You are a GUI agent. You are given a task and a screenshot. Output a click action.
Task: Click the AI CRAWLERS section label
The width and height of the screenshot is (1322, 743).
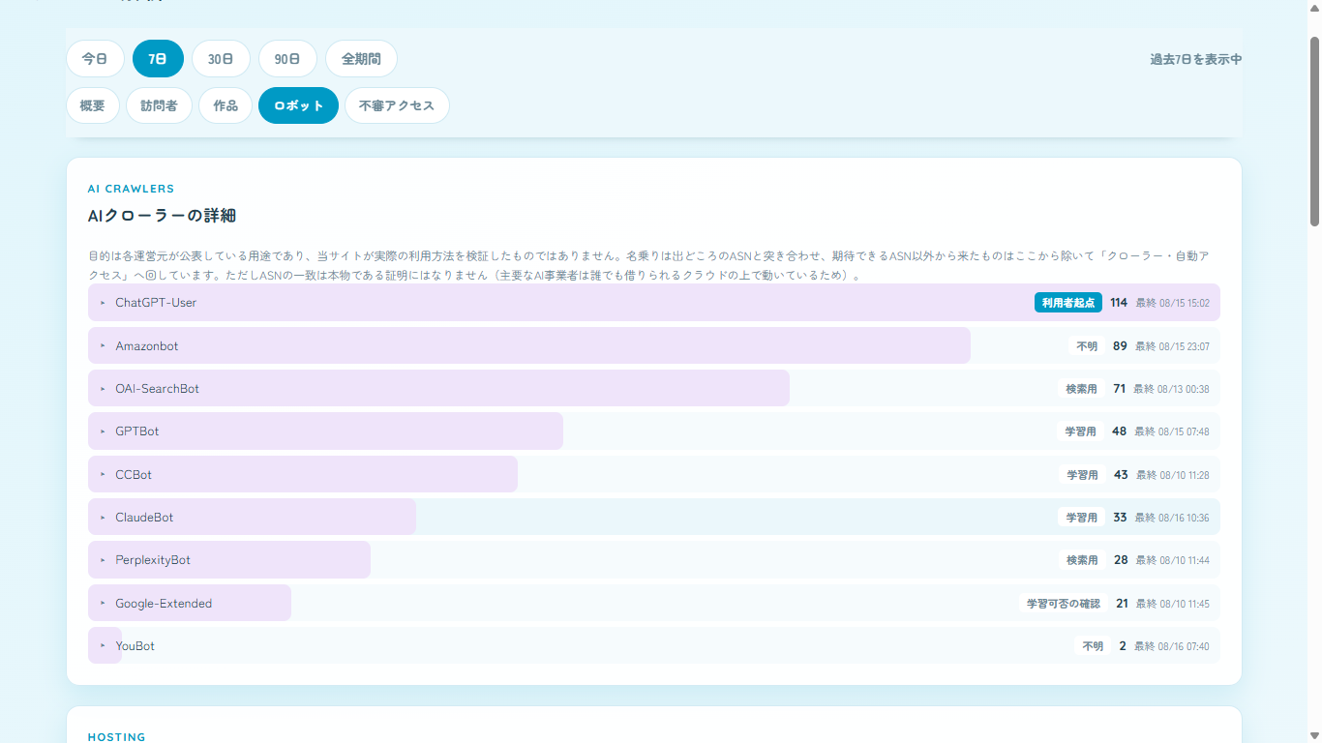pyautogui.click(x=131, y=189)
